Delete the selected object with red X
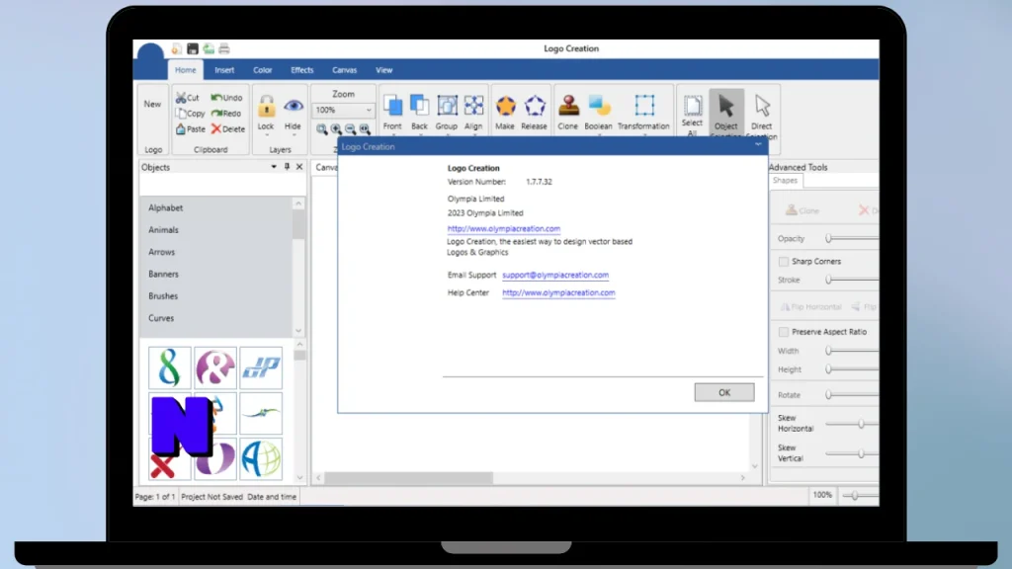Image resolution: width=1012 pixels, height=569 pixels. coord(228,129)
